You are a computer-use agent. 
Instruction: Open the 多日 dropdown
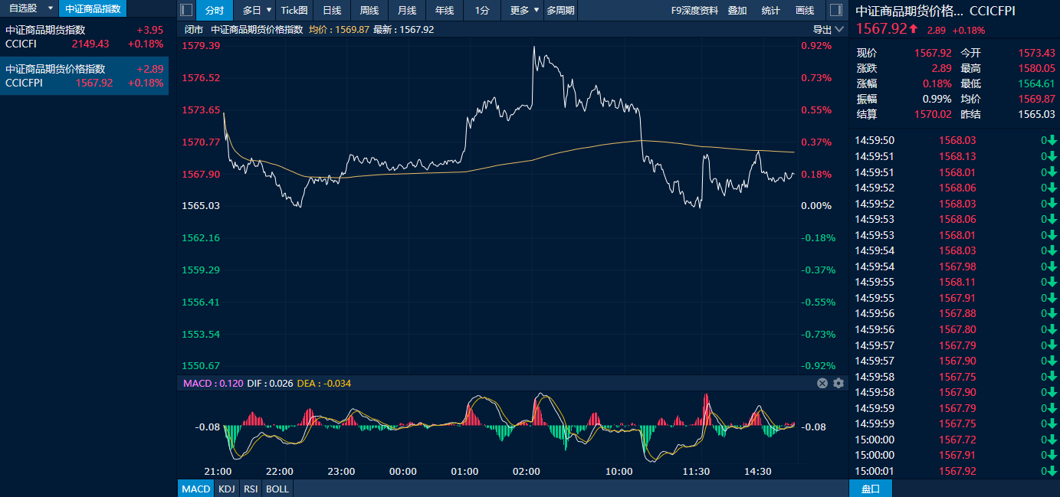[x=257, y=11]
